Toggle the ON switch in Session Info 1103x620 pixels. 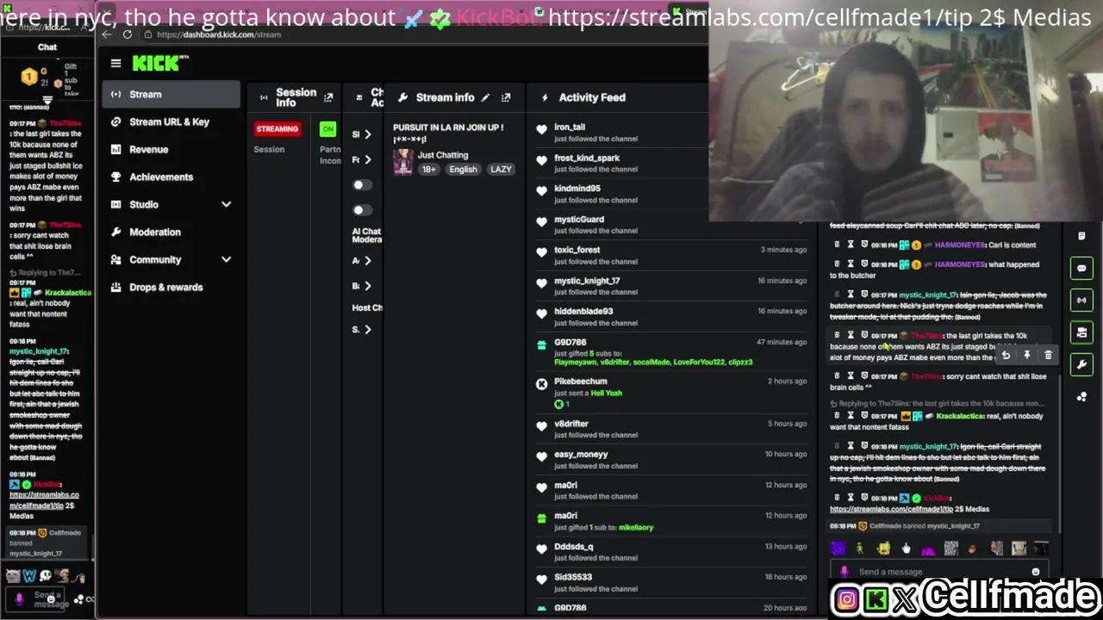click(327, 129)
